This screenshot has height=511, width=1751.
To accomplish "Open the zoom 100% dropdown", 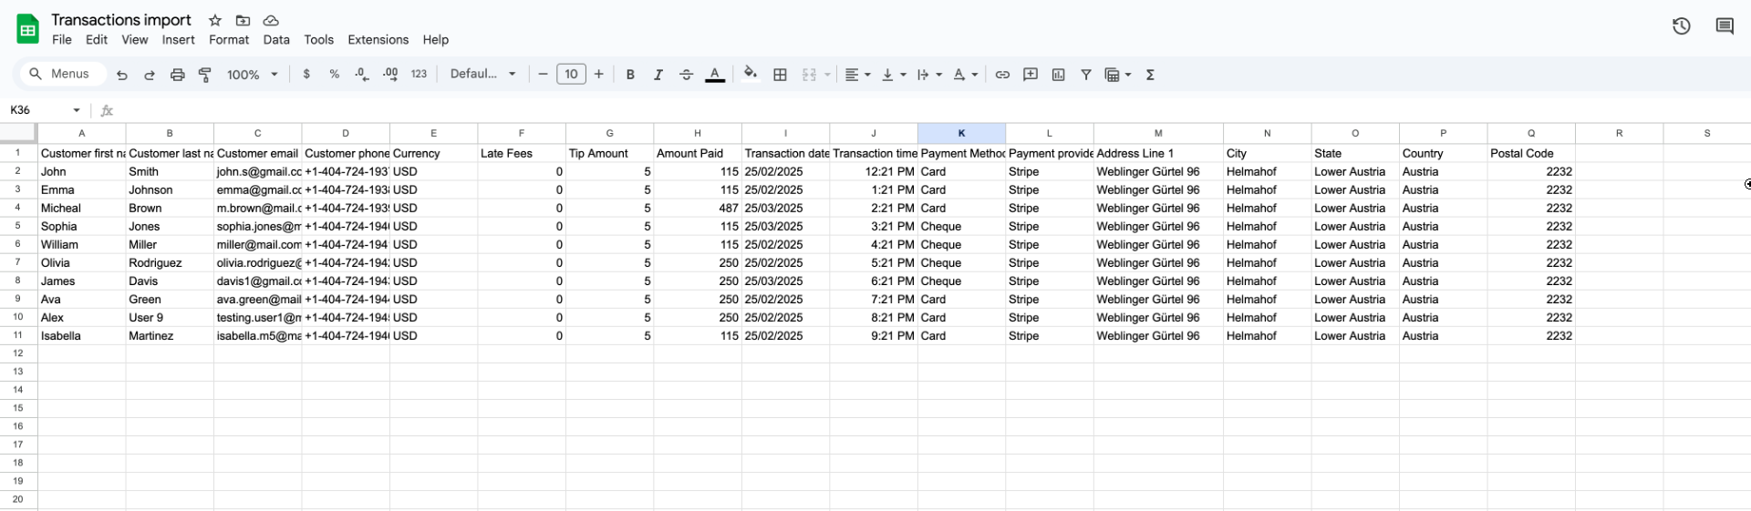I will (252, 75).
